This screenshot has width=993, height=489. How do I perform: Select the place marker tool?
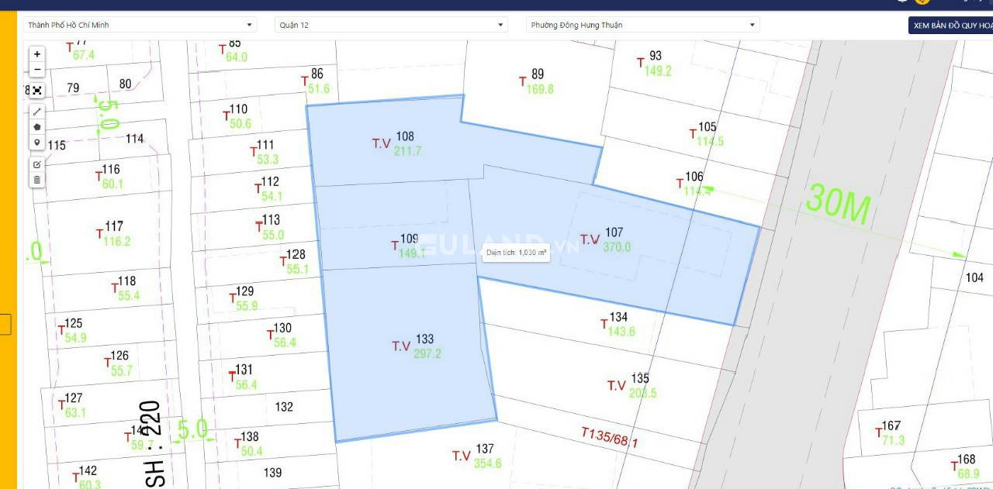tap(37, 143)
